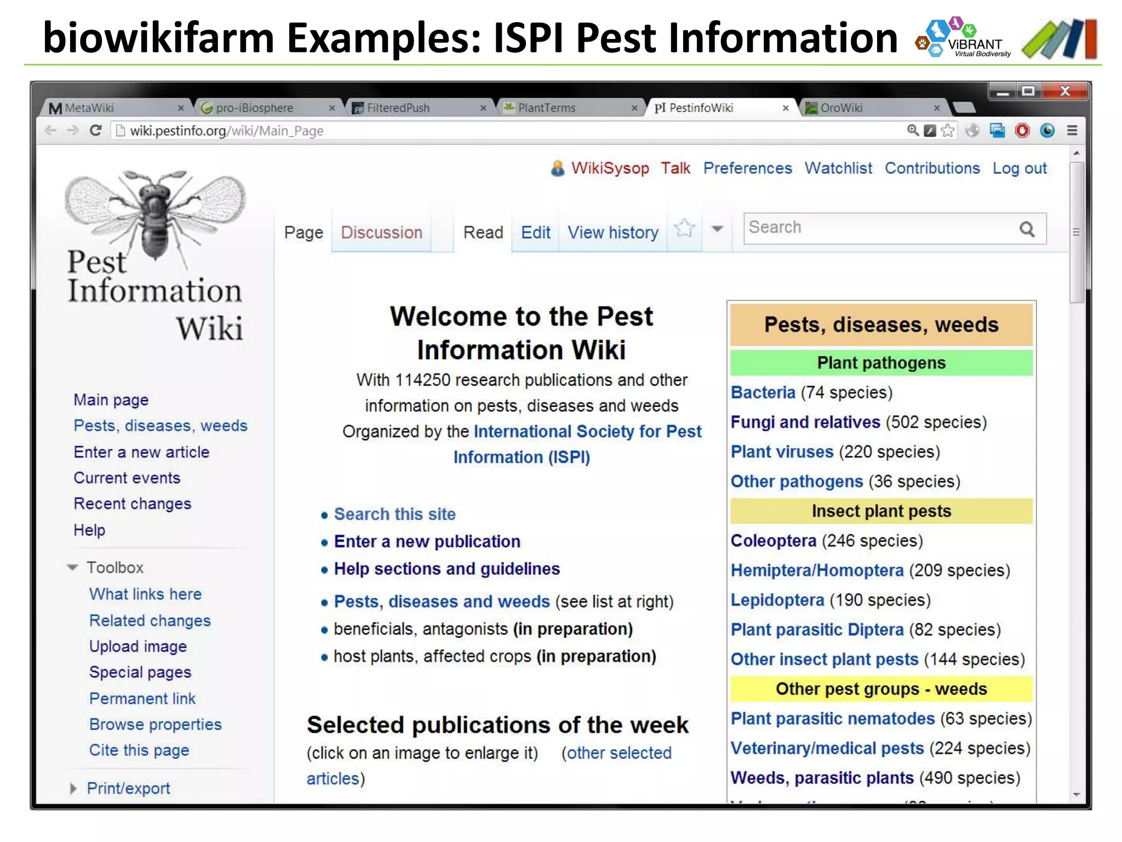The image size is (1122, 842).
Task: Open the Plant parasitic nematodes link
Action: point(833,719)
